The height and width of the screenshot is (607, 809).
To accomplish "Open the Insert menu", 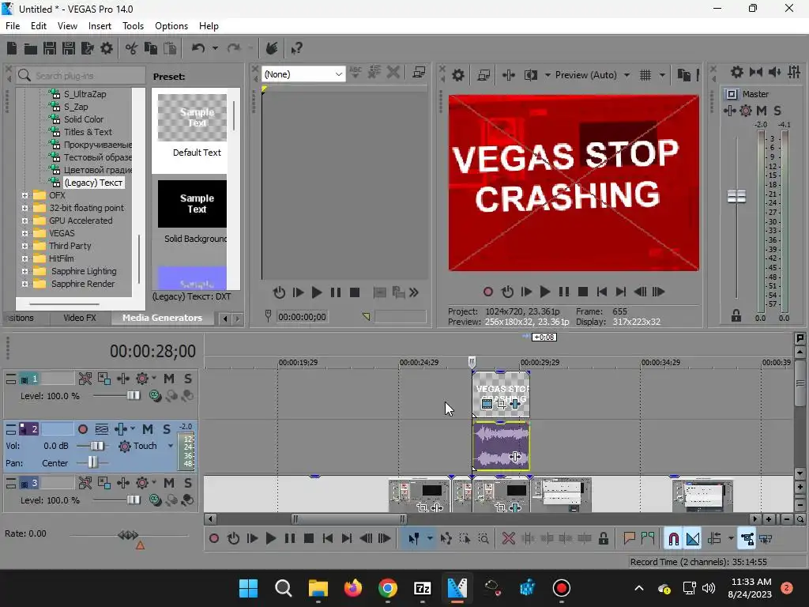I will pos(100,26).
